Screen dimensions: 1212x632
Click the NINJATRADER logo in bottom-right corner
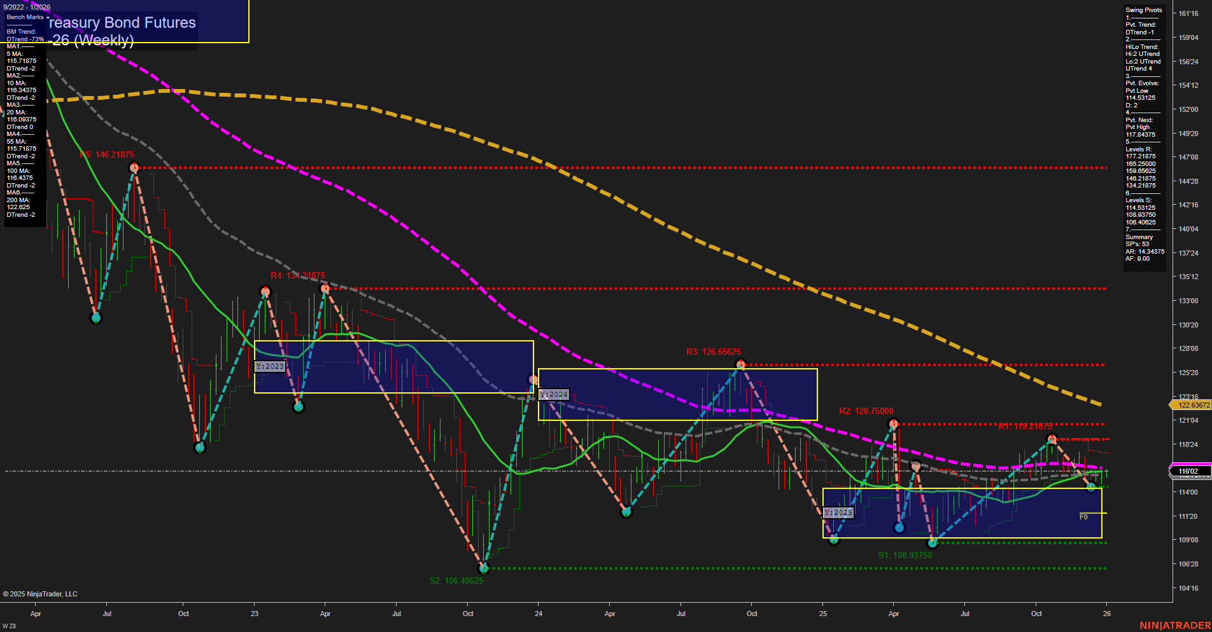pyautogui.click(x=1174, y=624)
